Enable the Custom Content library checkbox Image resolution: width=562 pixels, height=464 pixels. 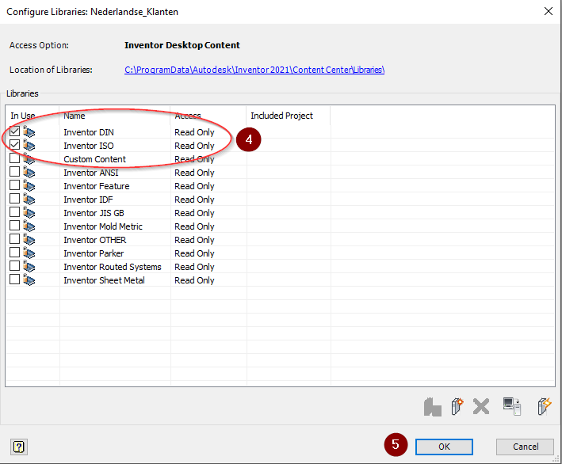click(15, 158)
